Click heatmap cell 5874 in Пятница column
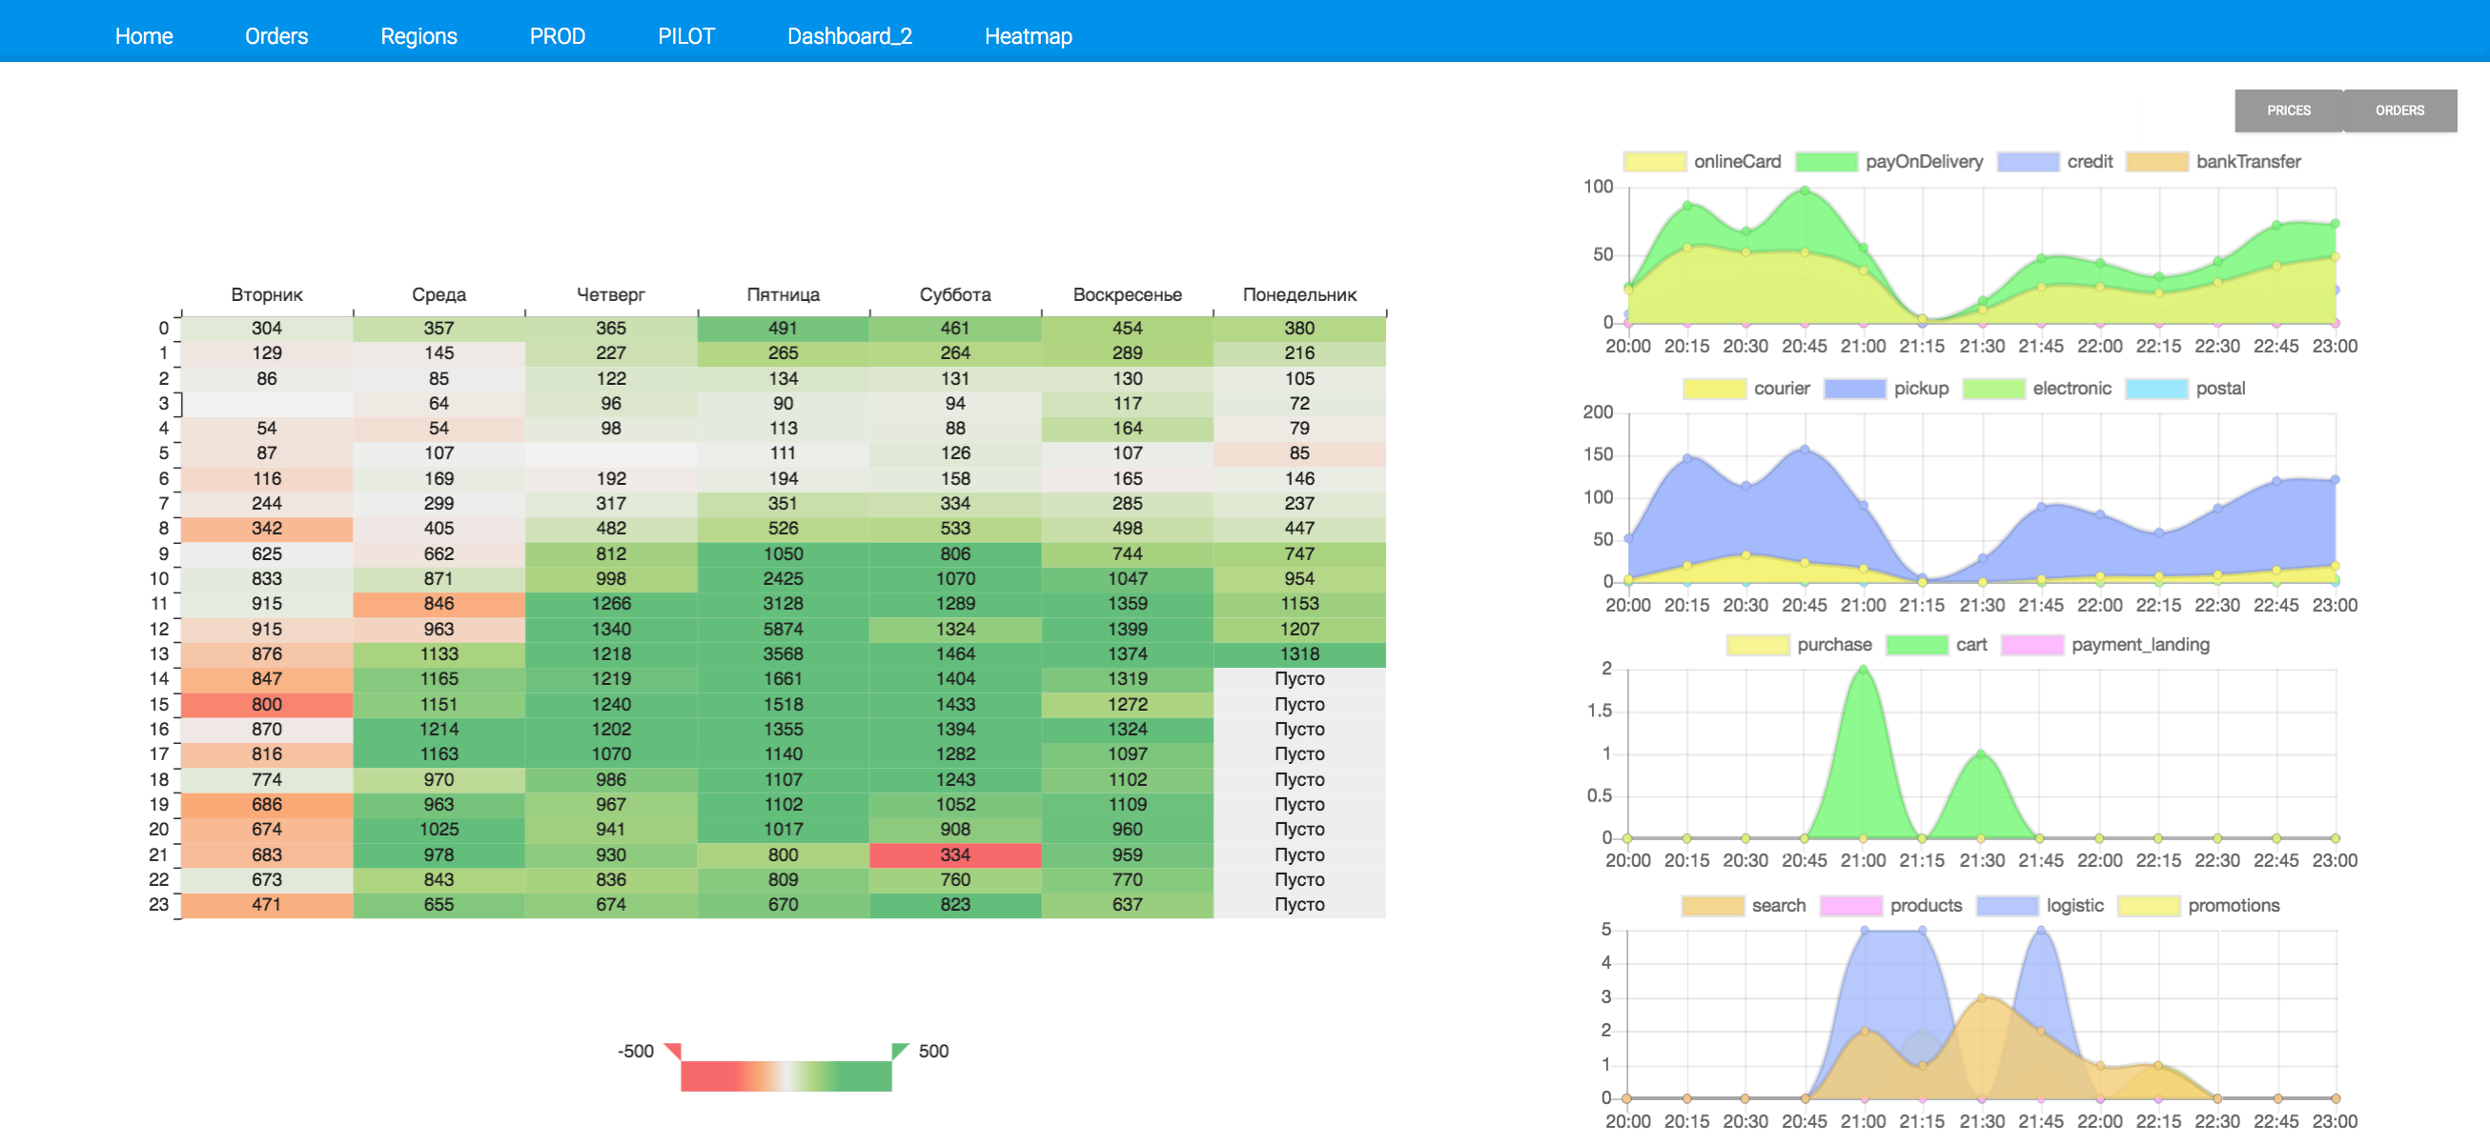 pyautogui.click(x=782, y=629)
